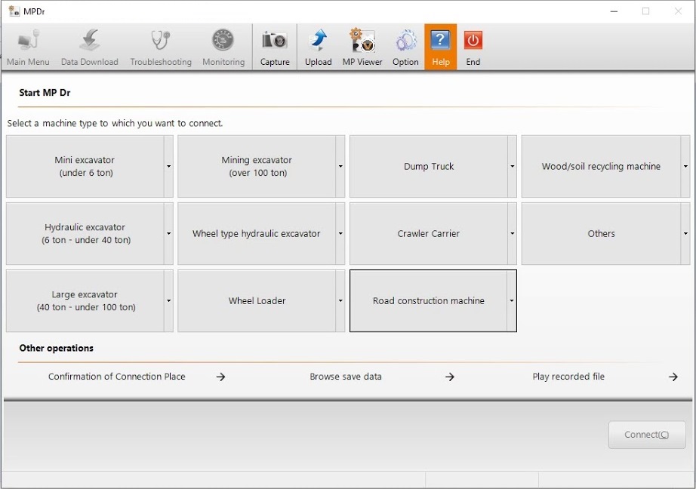Select Hydraulic excavator (6 ton - under 40 ton)

(x=85, y=234)
